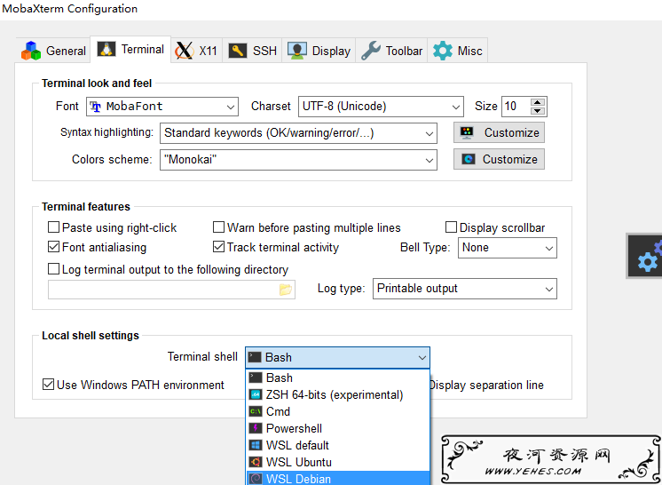Click the Terminal tab penguin icon

[x=106, y=49]
